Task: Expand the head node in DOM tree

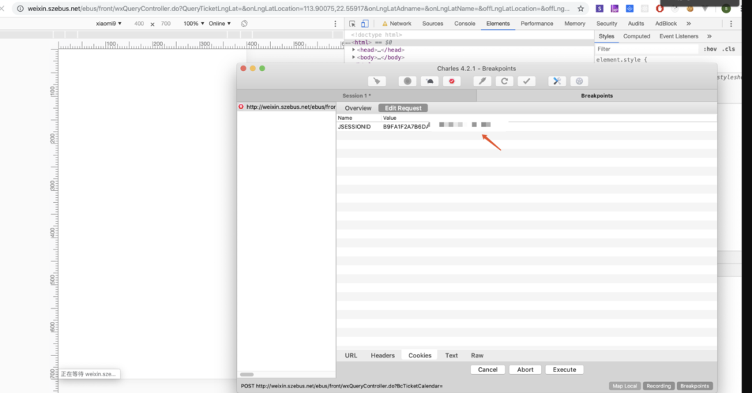Action: click(354, 50)
